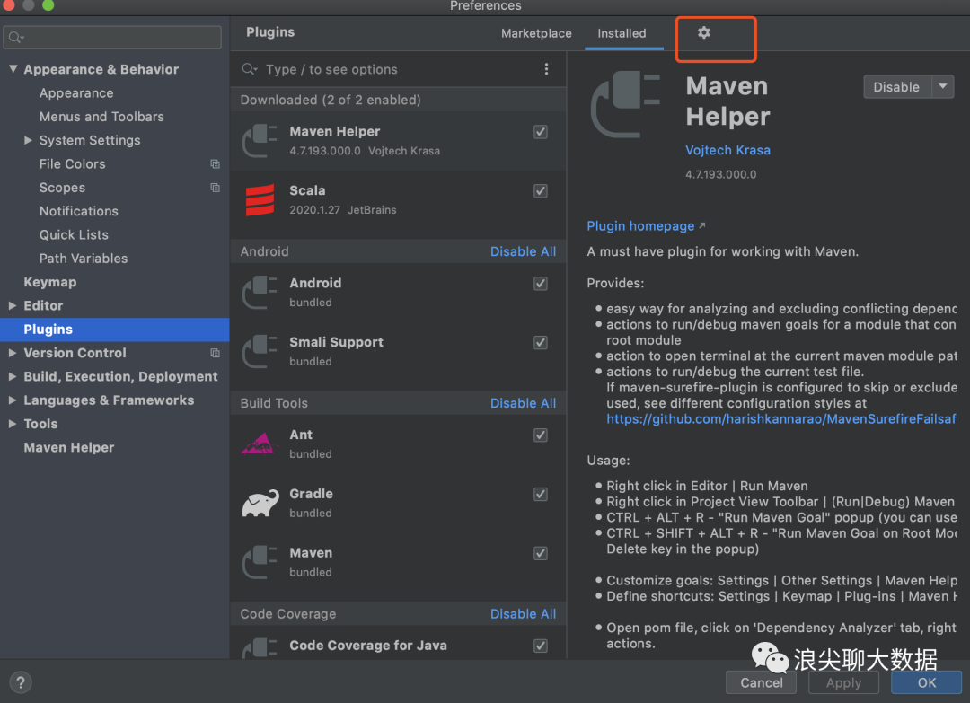Select the Scala plugin row title
Viewport: 970px width, 703px height.
click(x=307, y=190)
